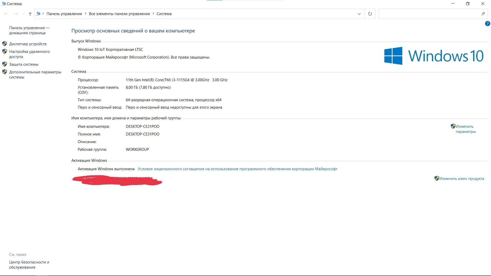
Task: Click the forward navigation arrow
Action: coord(16,14)
